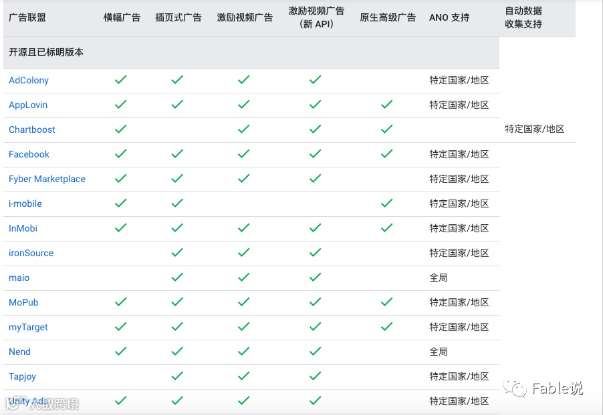The image size is (603, 415).
Task: Open the Nend ad network link
Action: pos(19,352)
